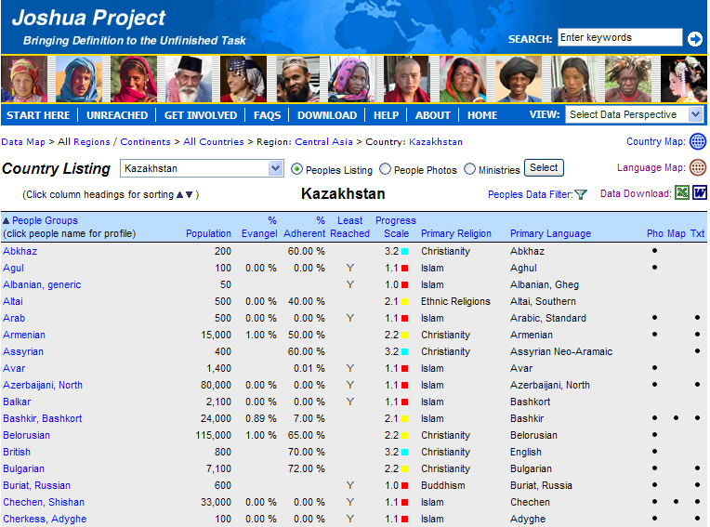Open the Azerbaijani, North profile link
This screenshot has width=710, height=527.
click(43, 385)
